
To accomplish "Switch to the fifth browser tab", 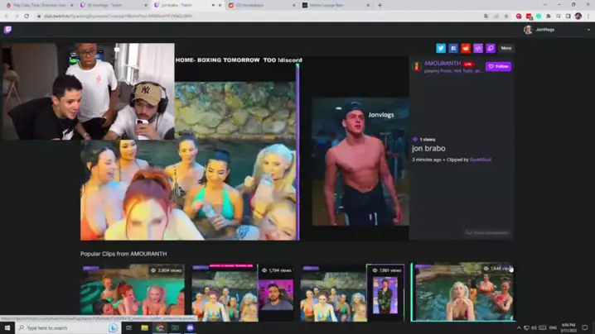I will [x=336, y=5].
